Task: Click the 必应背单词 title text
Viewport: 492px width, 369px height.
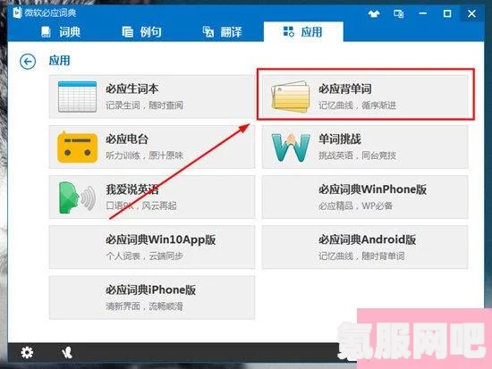Action: pyautogui.click(x=344, y=89)
